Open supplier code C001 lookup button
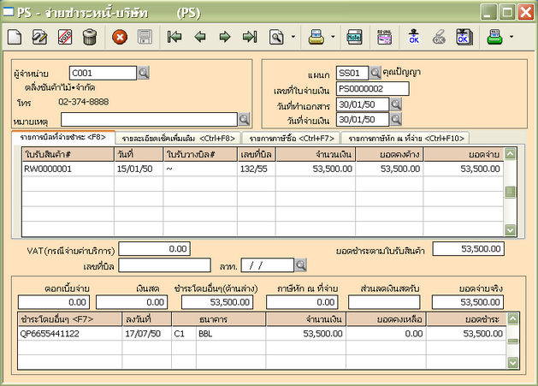The image size is (538, 386). point(143,73)
